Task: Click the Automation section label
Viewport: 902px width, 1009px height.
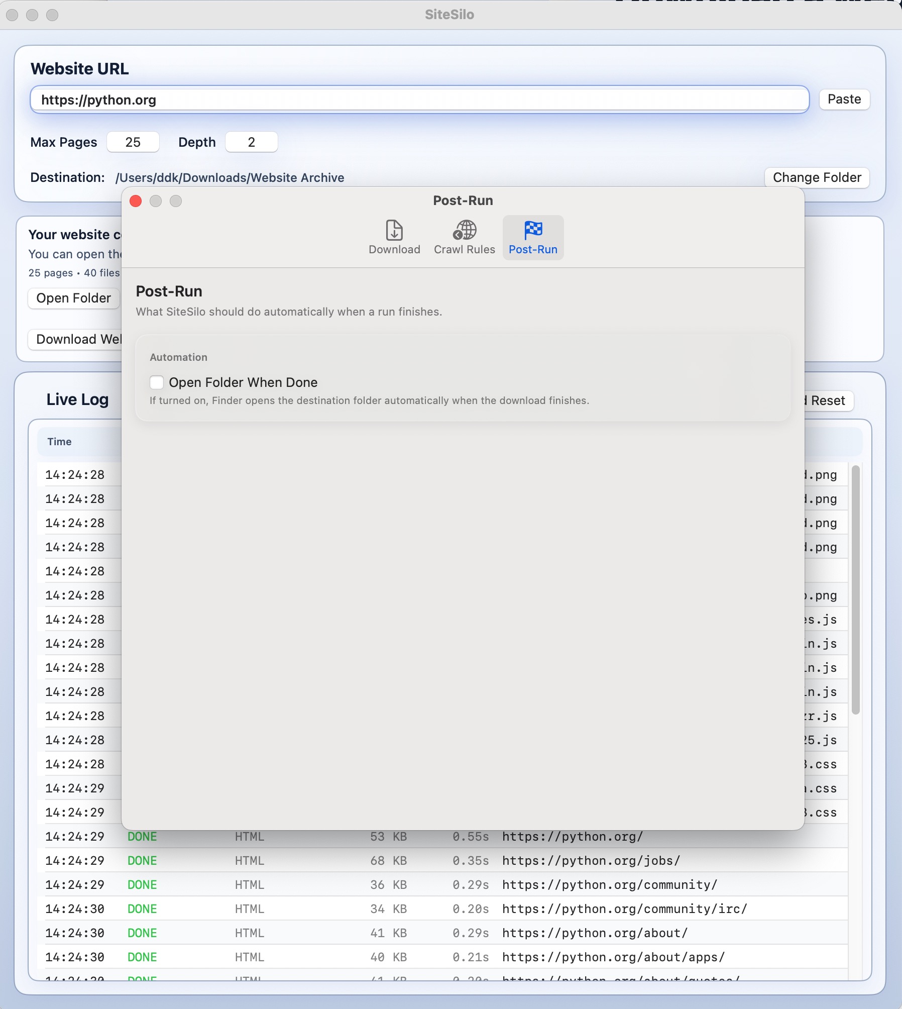Action: [x=178, y=357]
